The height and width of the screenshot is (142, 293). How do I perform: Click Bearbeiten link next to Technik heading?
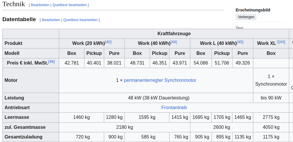point(40,5)
